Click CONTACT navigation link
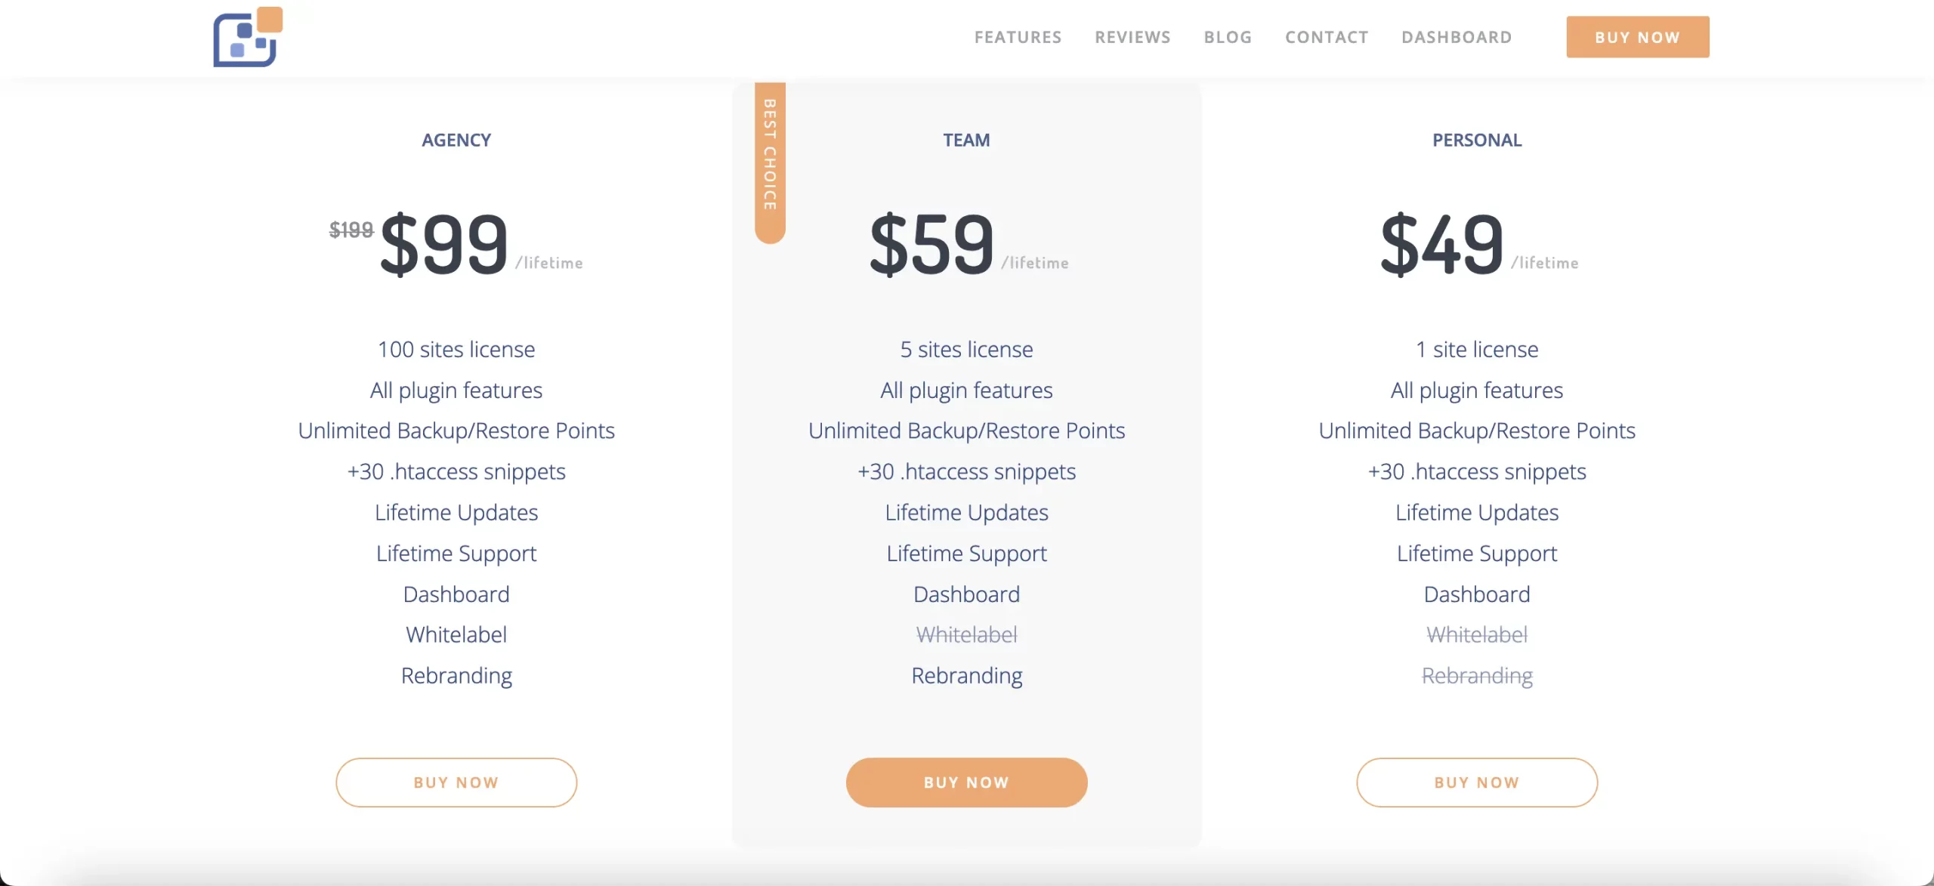Screen dimensions: 1934x886 tap(1327, 37)
